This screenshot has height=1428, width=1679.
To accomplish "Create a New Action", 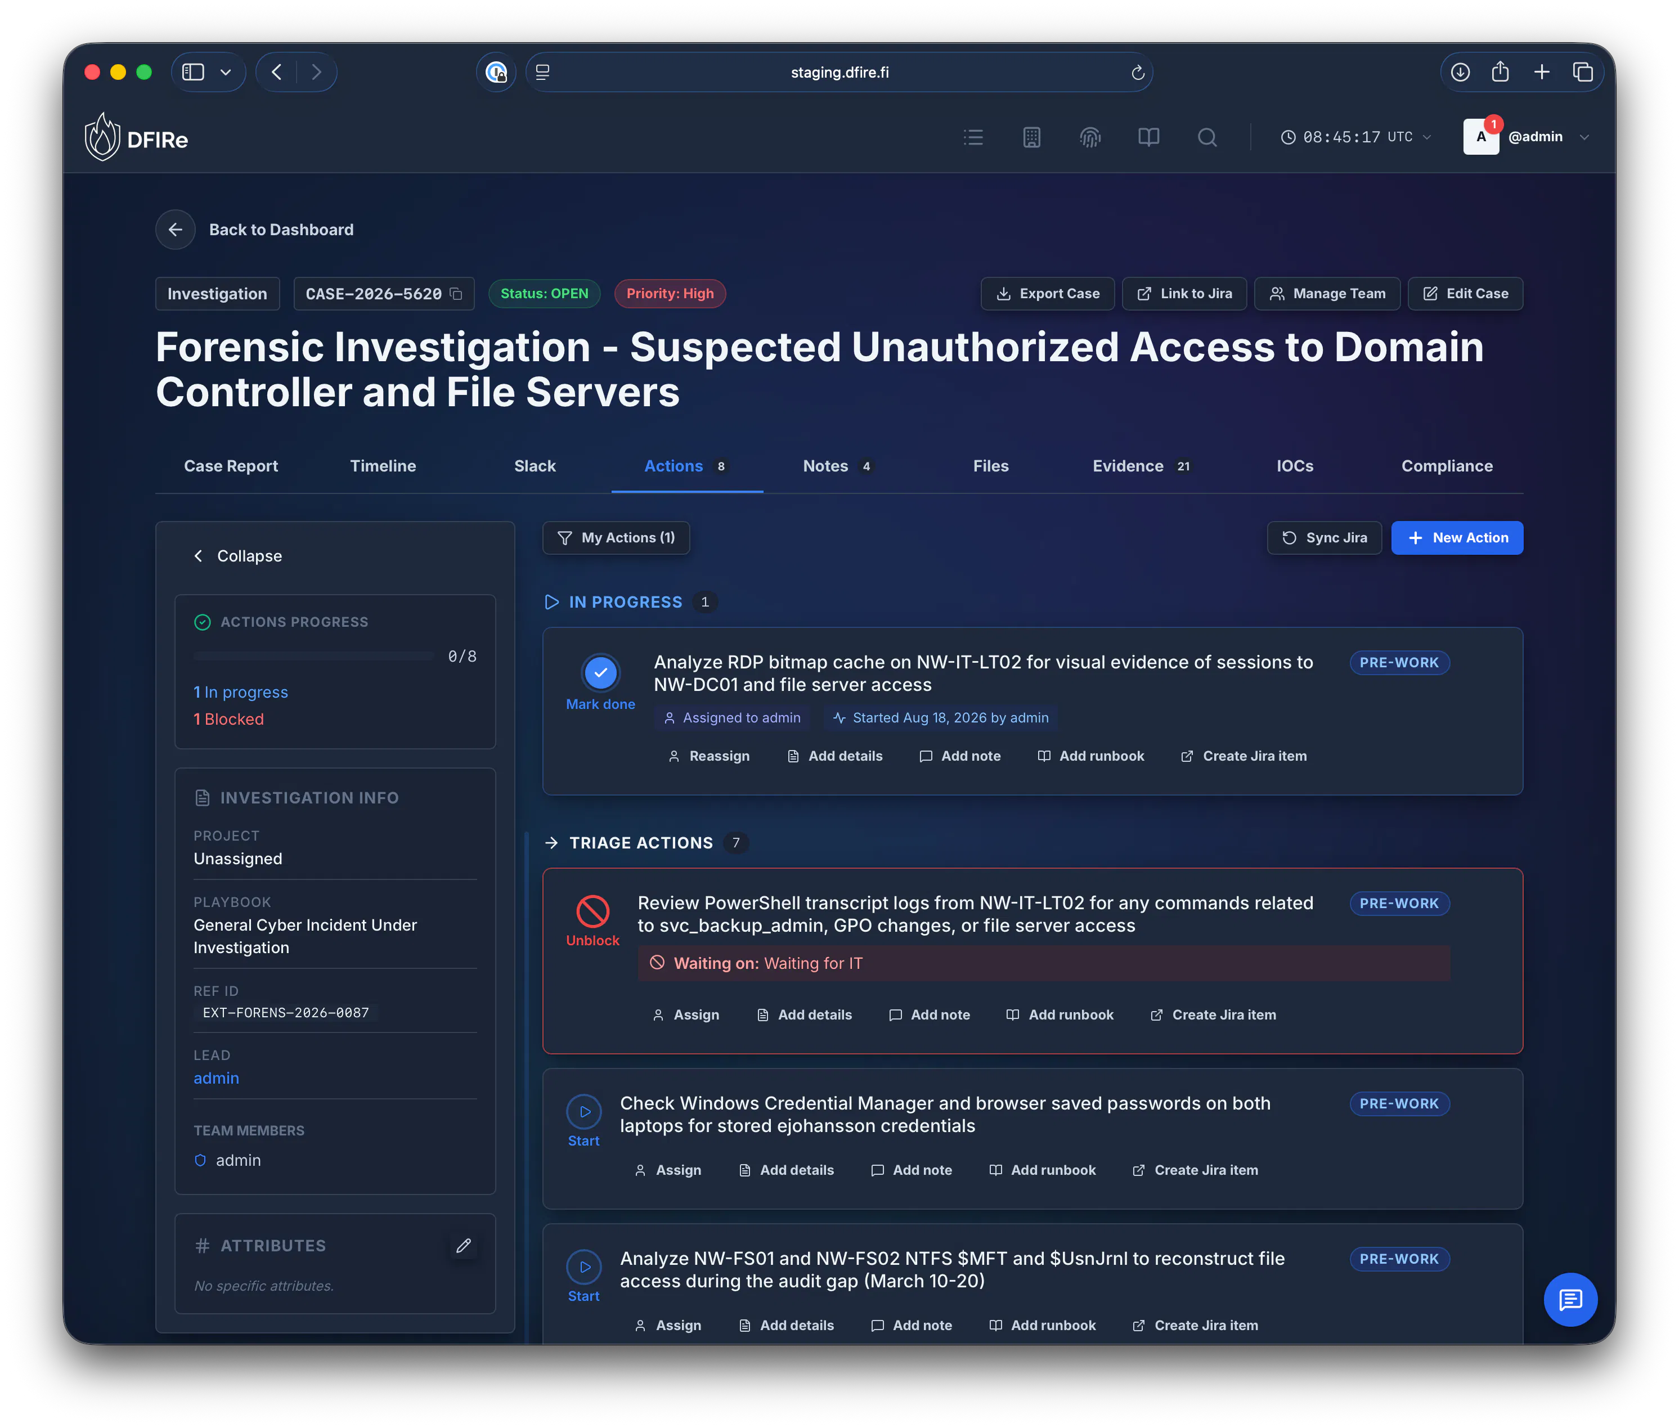I will click(x=1457, y=537).
